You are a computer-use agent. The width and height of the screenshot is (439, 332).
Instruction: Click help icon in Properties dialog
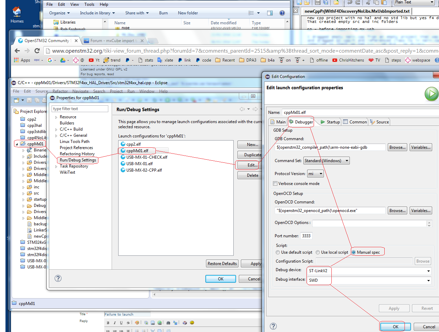pyautogui.click(x=58, y=278)
